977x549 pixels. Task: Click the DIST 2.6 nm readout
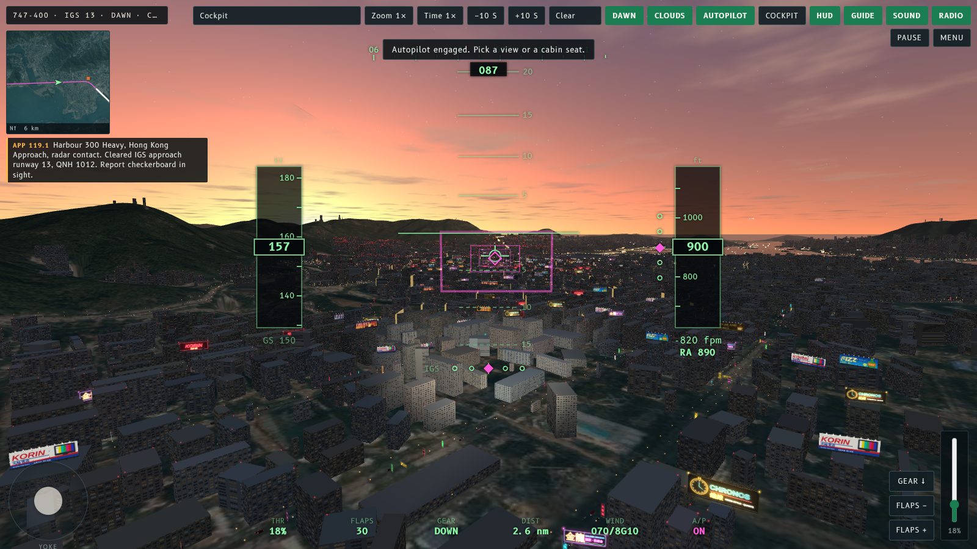click(531, 526)
